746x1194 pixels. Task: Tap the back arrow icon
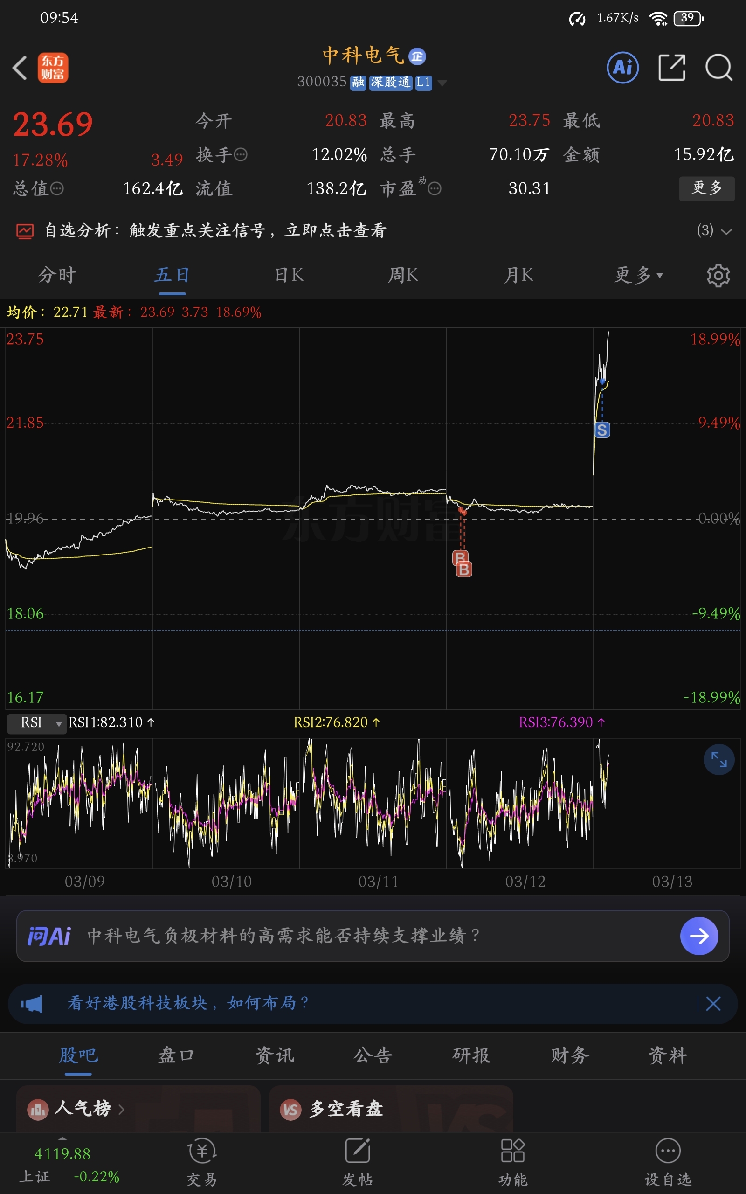click(20, 68)
